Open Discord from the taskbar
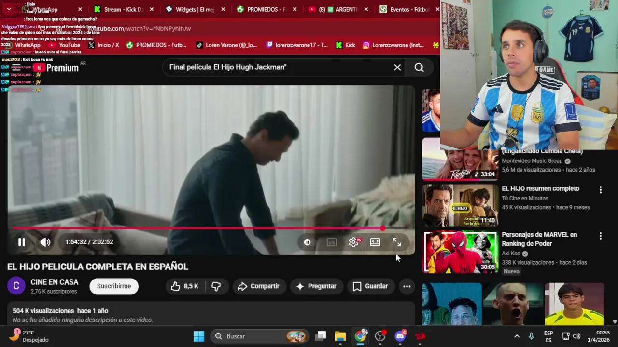Screen dimensions: 618x347 point(400,336)
